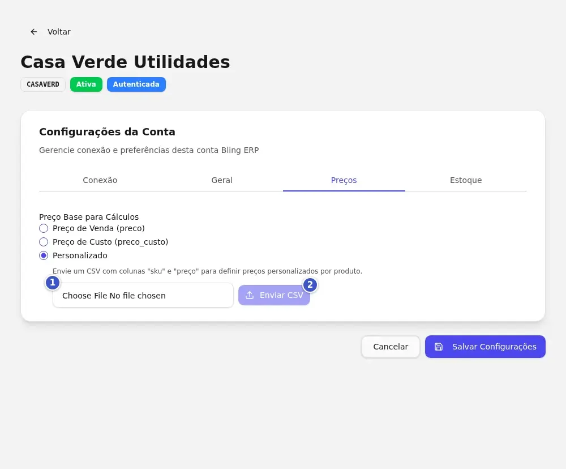Click the CASAVERD badge
The height and width of the screenshot is (469, 566).
43,84
